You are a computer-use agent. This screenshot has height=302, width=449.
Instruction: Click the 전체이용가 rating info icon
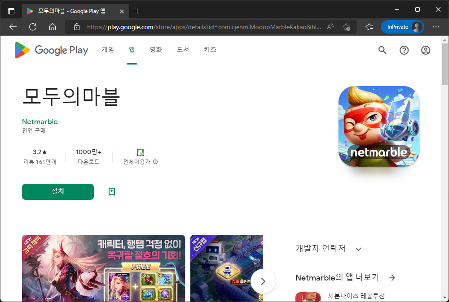pyautogui.click(x=155, y=162)
